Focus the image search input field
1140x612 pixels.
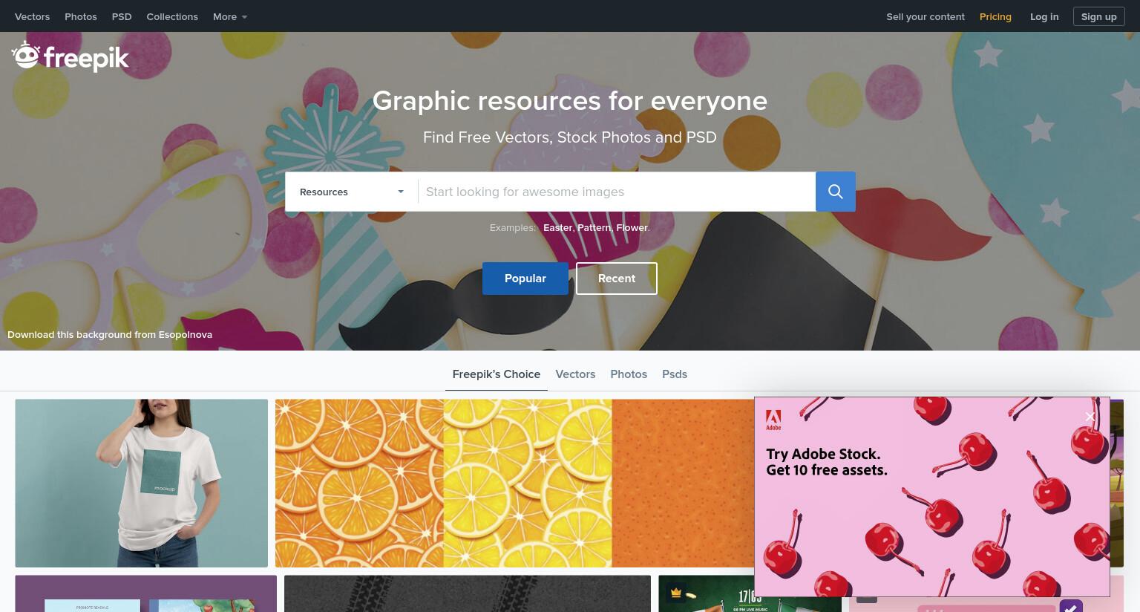pyautogui.click(x=617, y=192)
